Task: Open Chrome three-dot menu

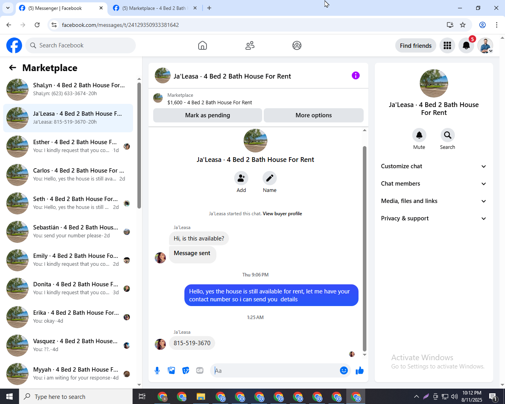Action: coord(497,25)
